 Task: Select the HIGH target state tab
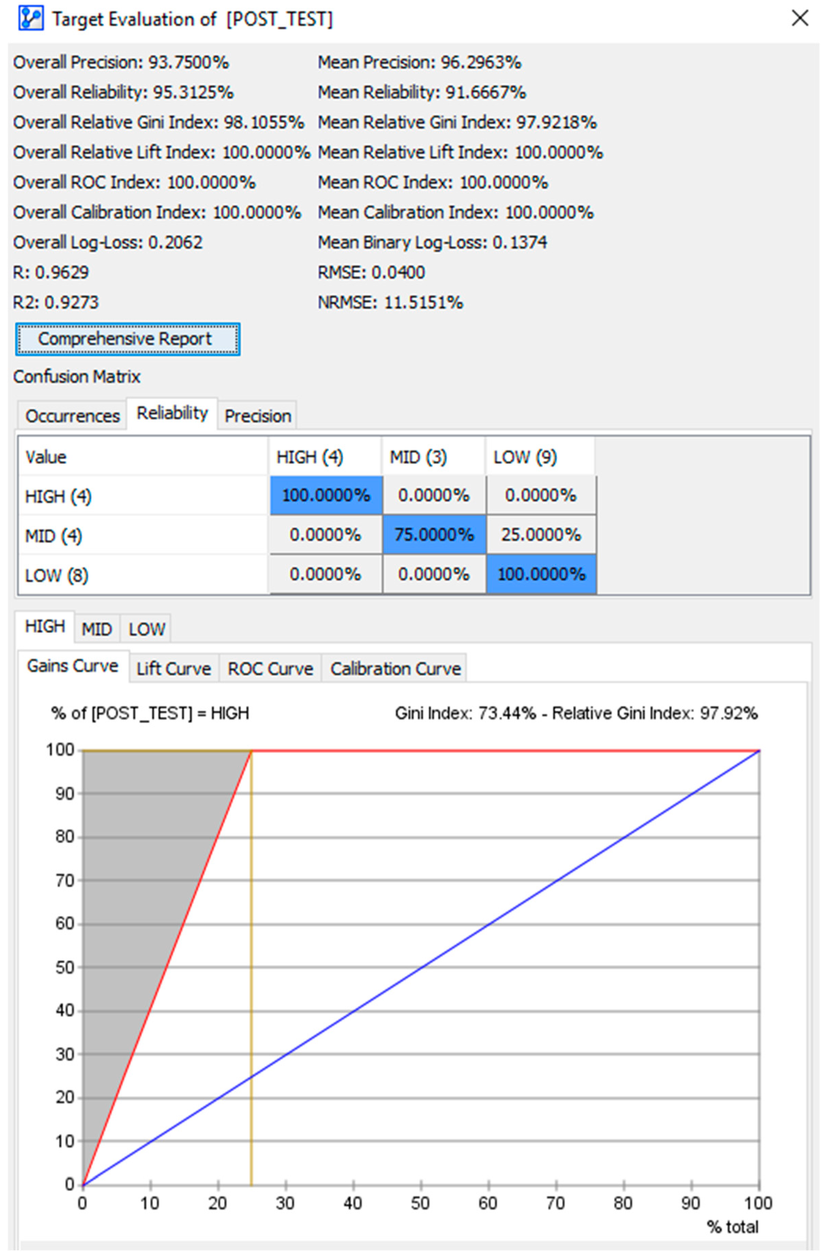click(x=45, y=626)
